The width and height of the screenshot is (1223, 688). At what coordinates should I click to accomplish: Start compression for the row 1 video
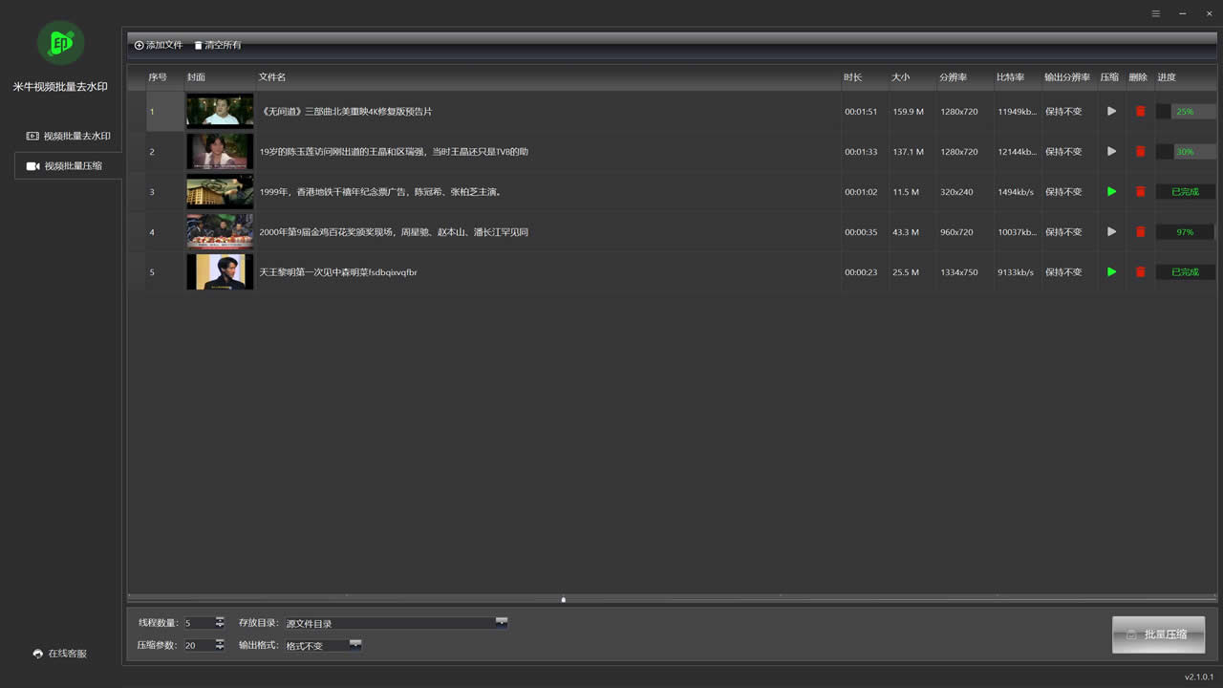pyautogui.click(x=1111, y=112)
